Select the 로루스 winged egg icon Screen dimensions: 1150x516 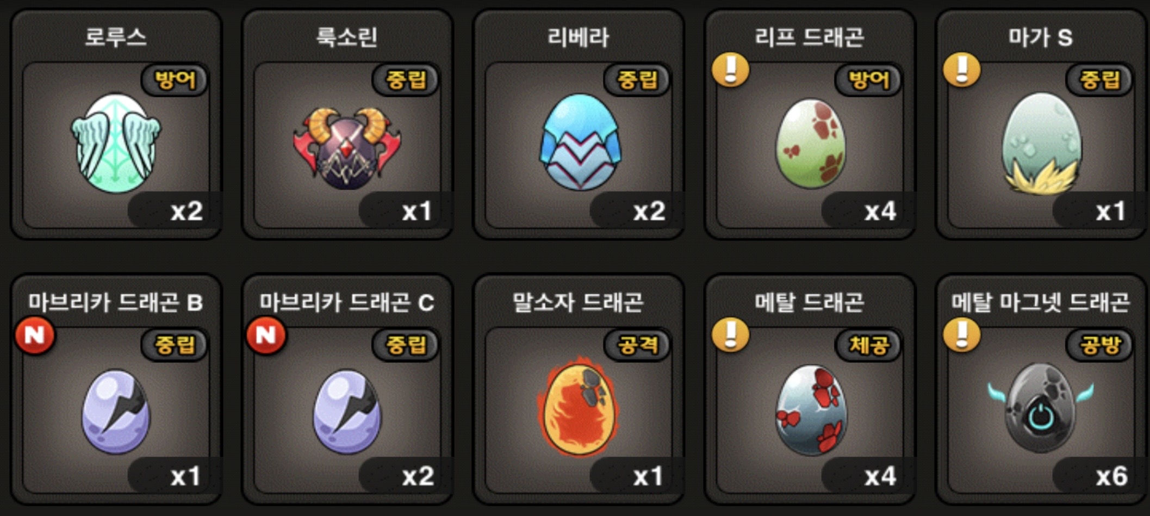pyautogui.click(x=116, y=144)
